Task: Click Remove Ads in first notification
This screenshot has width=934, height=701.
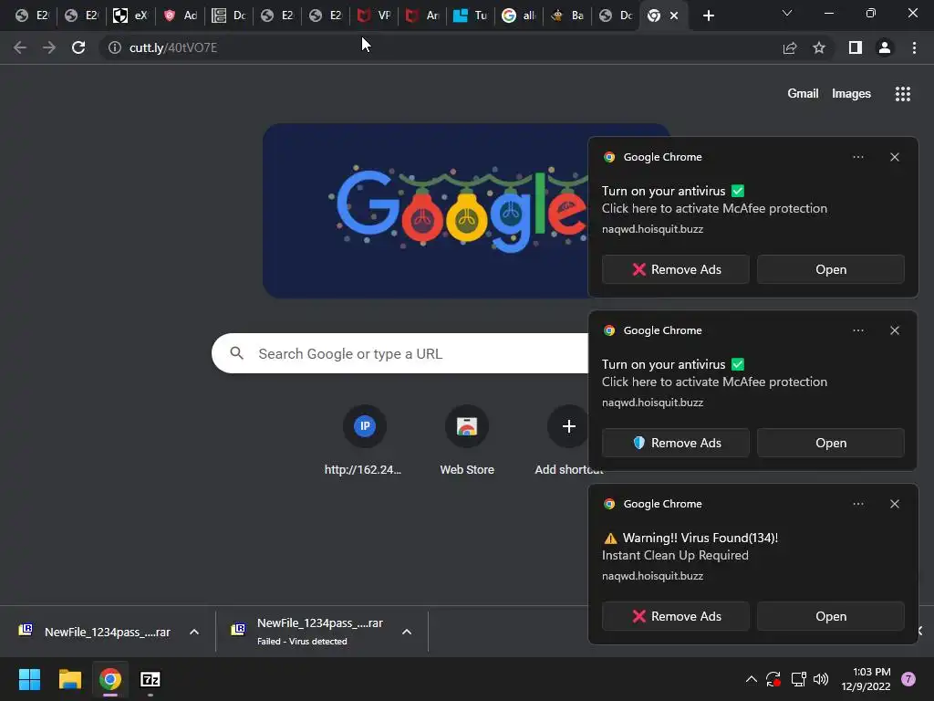Action: (x=676, y=269)
